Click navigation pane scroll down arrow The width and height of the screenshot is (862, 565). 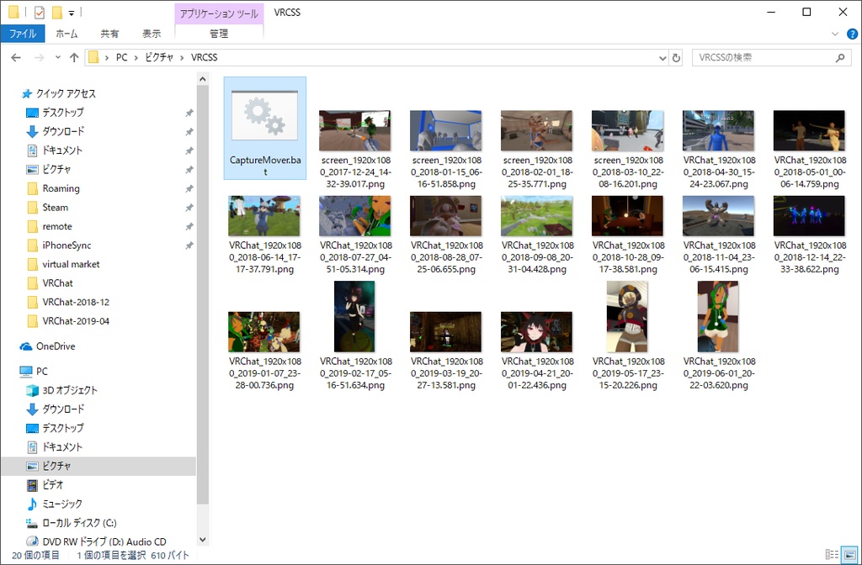[202, 540]
